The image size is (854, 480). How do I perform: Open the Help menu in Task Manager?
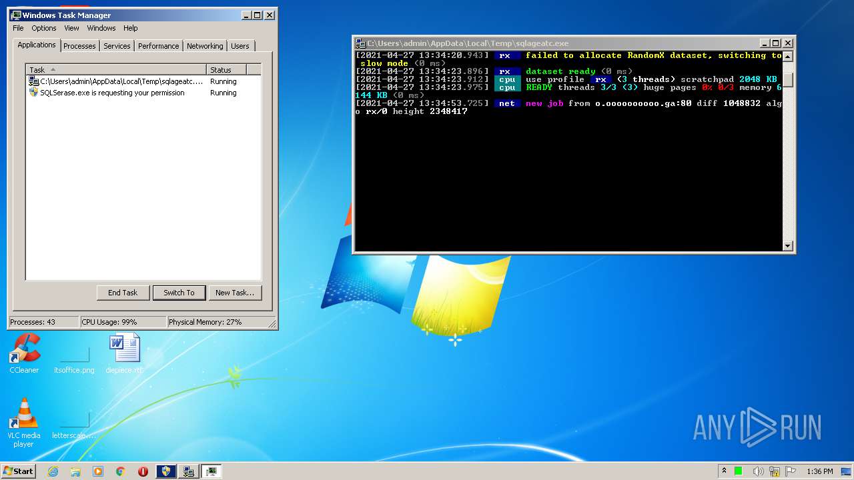[131, 28]
